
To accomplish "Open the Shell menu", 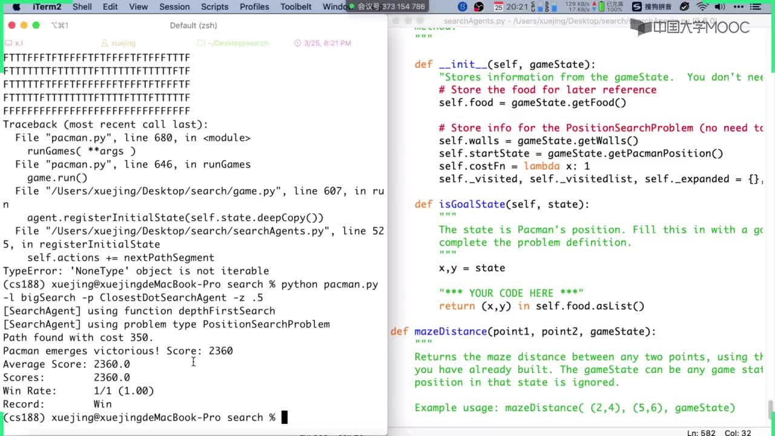I will 82,7.
